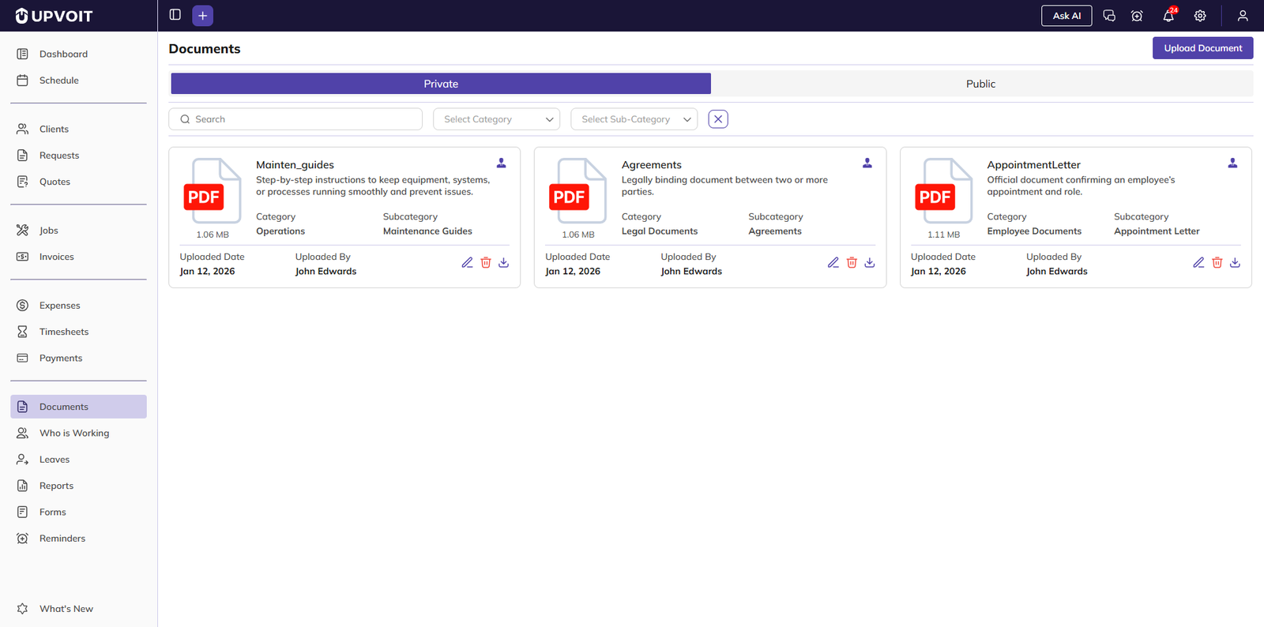Open Clients in the sidebar
Image resolution: width=1264 pixels, height=627 pixels.
pos(78,129)
